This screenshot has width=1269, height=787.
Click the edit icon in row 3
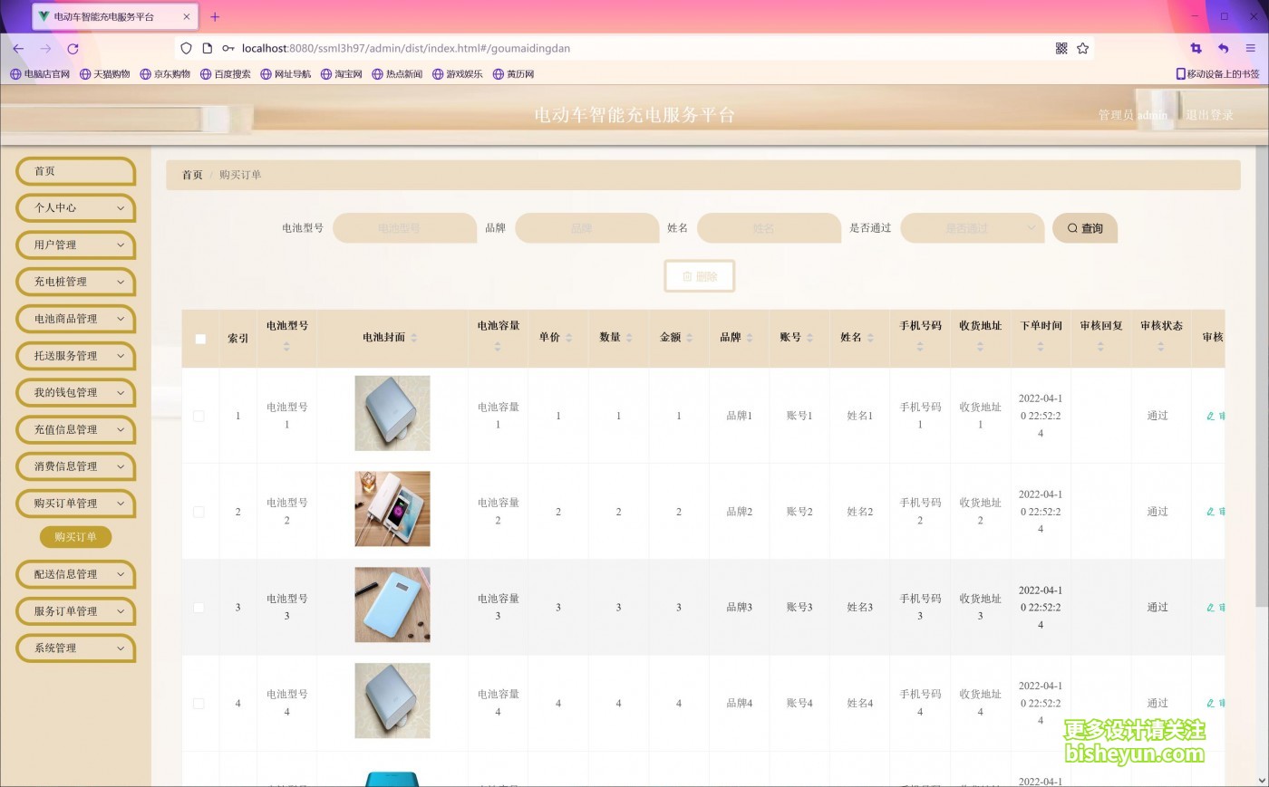1210,608
